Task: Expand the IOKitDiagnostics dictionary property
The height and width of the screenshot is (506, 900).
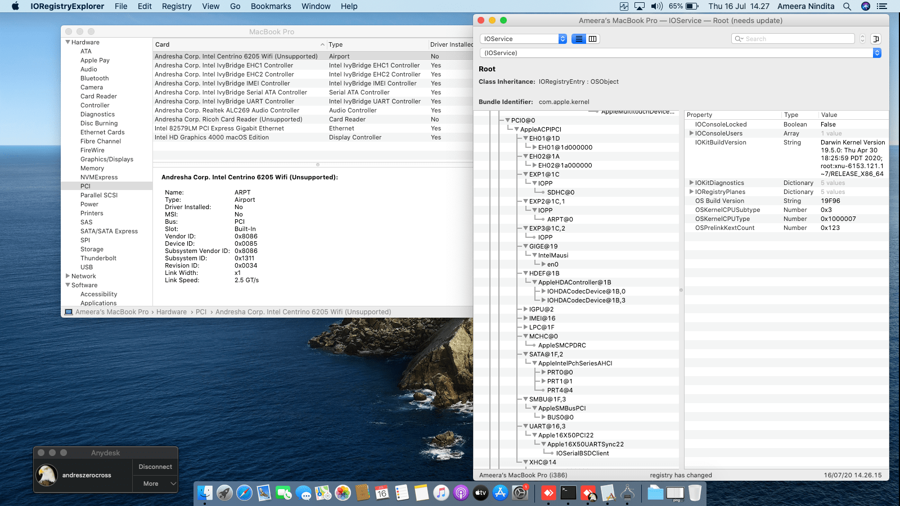Action: point(691,183)
